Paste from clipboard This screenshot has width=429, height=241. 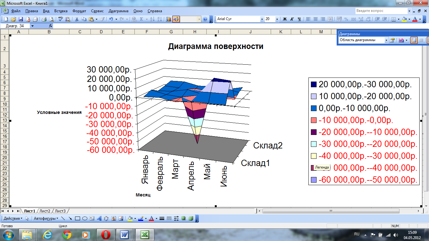coord(91,19)
